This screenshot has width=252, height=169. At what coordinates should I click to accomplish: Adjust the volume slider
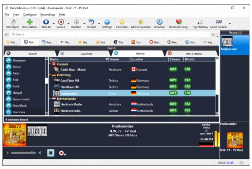click(x=23, y=153)
